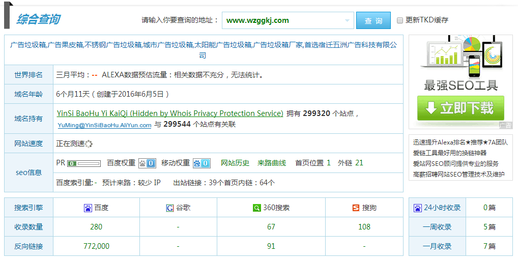Click the Google icon in search engine row
The width and height of the screenshot is (518, 260).
click(169, 208)
